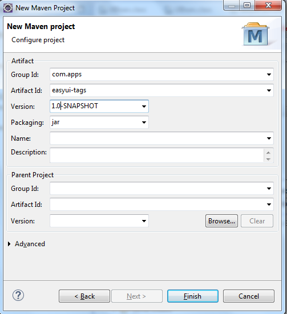The image size is (287, 314).
Task: Expand the Advanced section
Action: 9,244
